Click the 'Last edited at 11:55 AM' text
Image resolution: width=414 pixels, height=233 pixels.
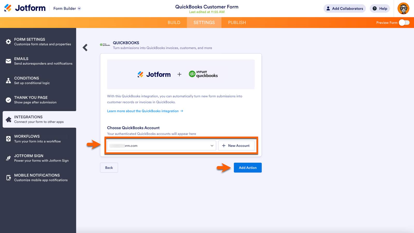click(x=207, y=12)
